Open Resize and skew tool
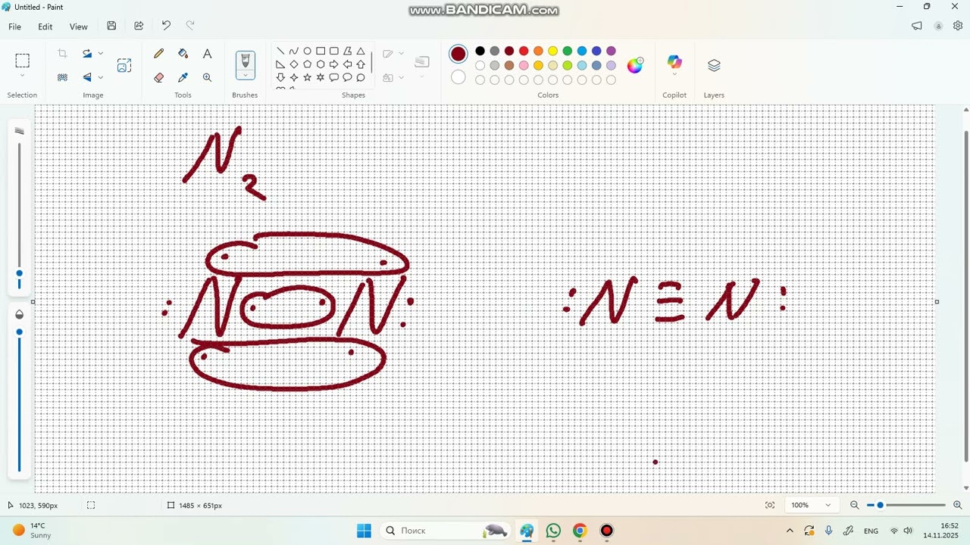970x545 pixels. [x=124, y=66]
